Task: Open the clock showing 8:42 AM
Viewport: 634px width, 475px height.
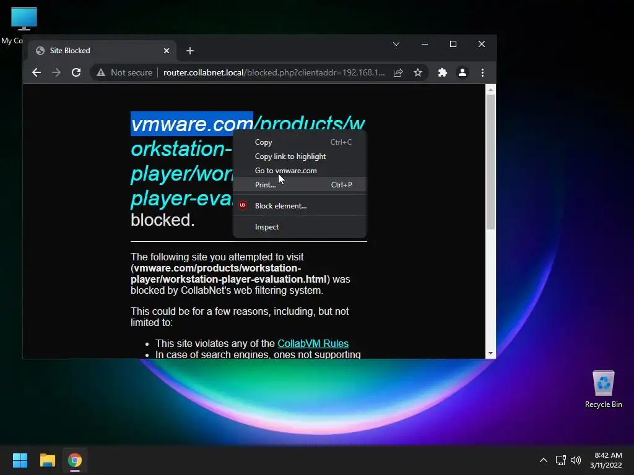Action: [606, 460]
